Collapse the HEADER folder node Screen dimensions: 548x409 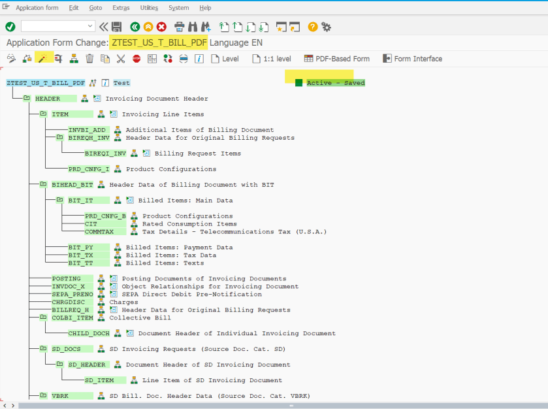coord(27,99)
